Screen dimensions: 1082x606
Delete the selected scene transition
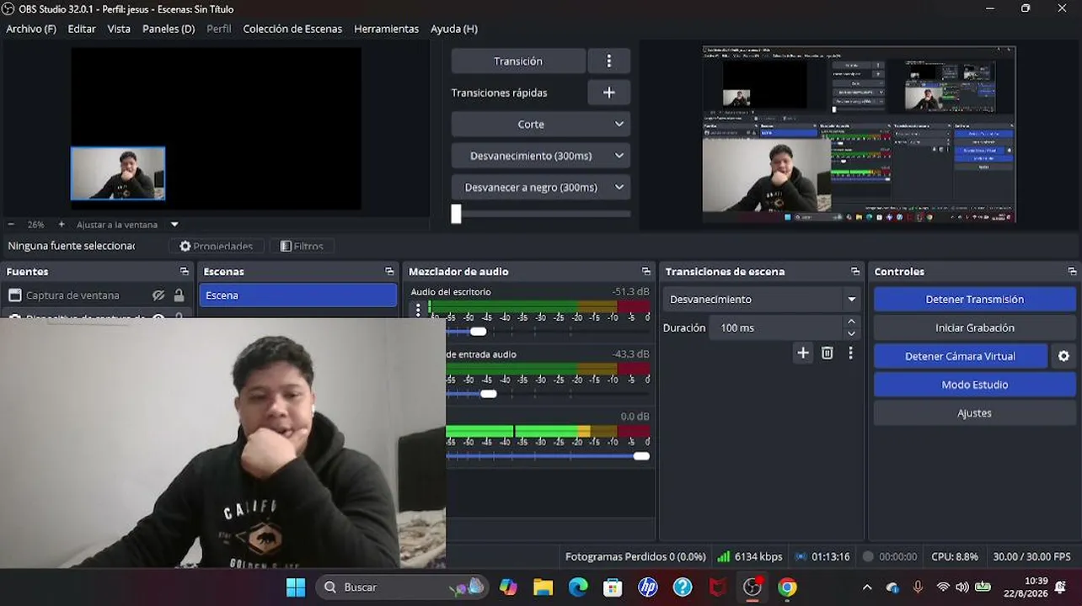(x=828, y=353)
